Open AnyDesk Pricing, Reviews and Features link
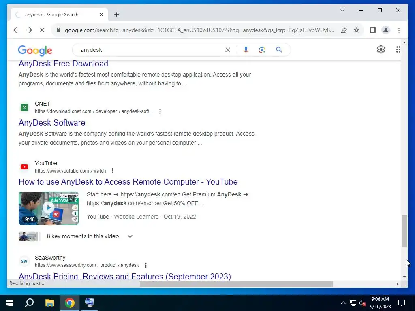The image size is (415, 311). tap(125, 276)
